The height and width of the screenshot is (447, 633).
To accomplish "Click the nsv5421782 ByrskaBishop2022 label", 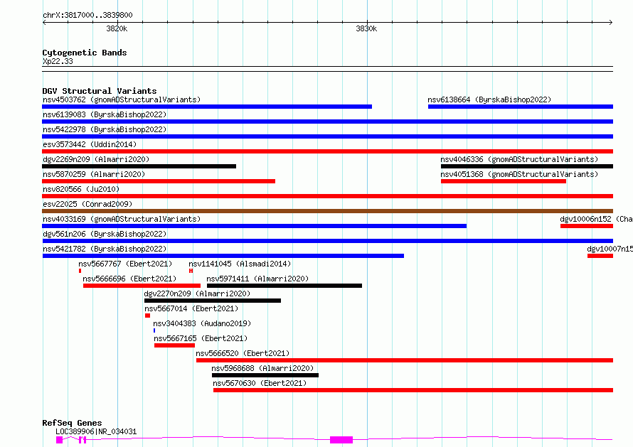I will [x=105, y=249].
